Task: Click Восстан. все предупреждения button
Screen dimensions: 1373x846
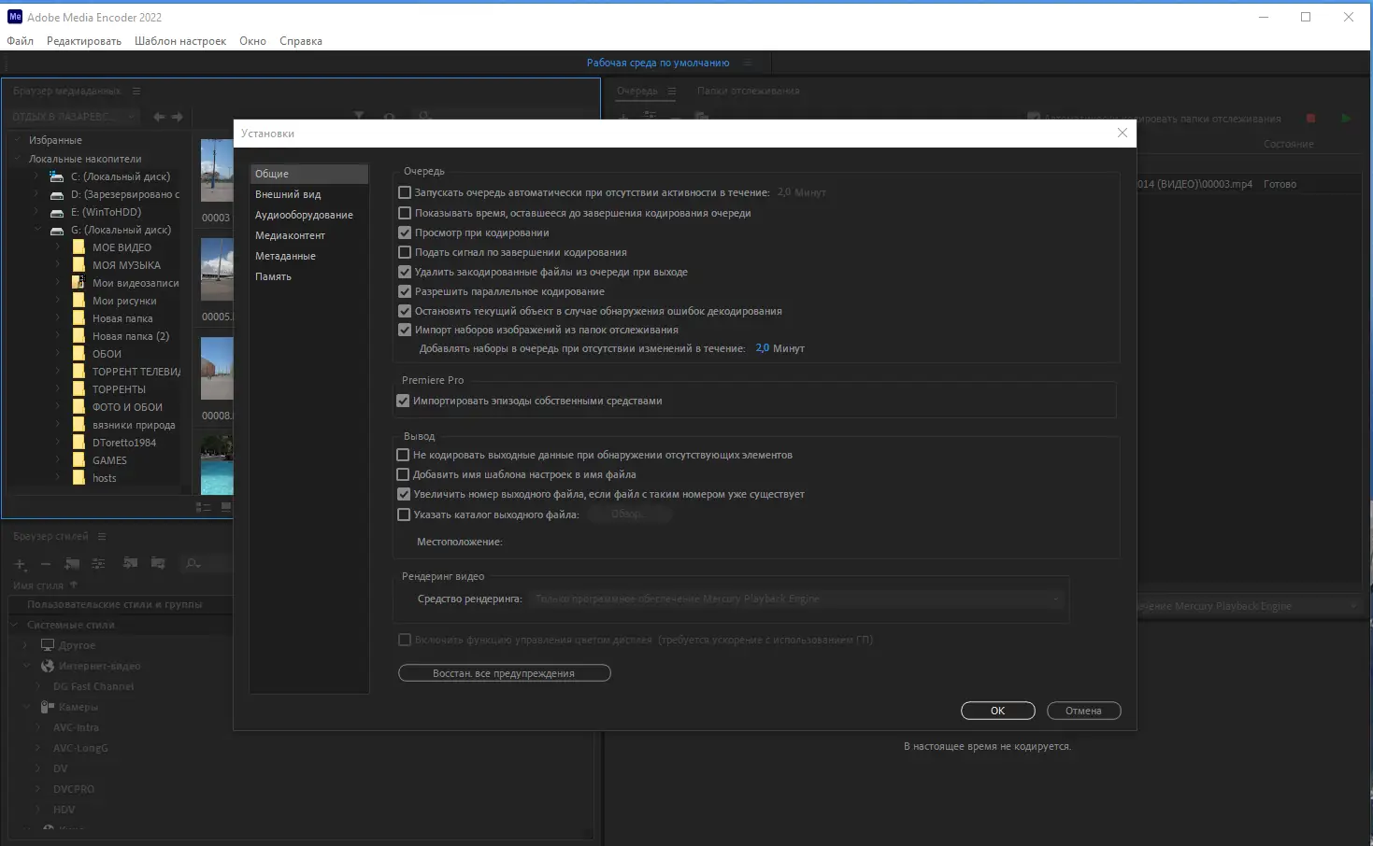Action: (504, 672)
